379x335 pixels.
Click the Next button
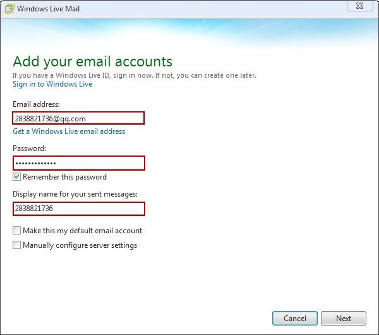pyautogui.click(x=344, y=318)
